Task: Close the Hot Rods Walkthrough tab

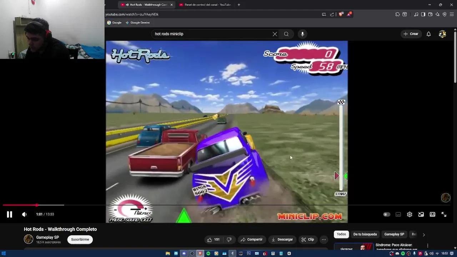Action: coord(172,5)
